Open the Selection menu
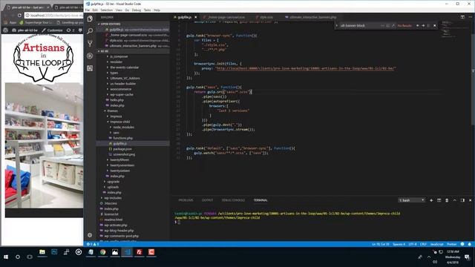The width and height of the screenshot is (475, 267). click(107, 10)
